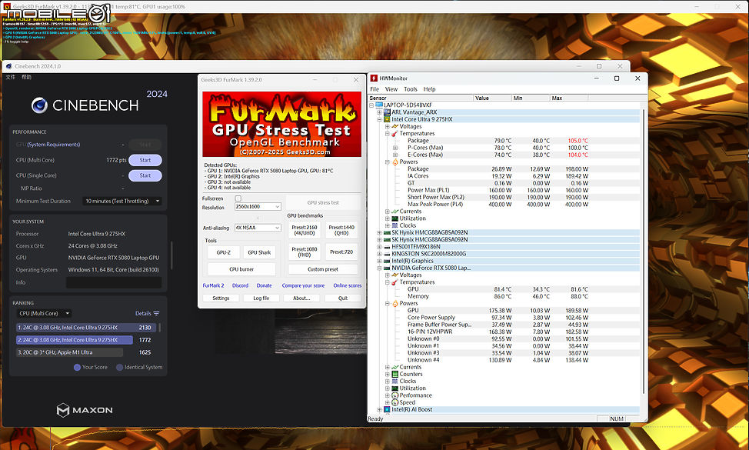
Task: Click the flame icon for Intel Core Powers
Action: point(394,162)
